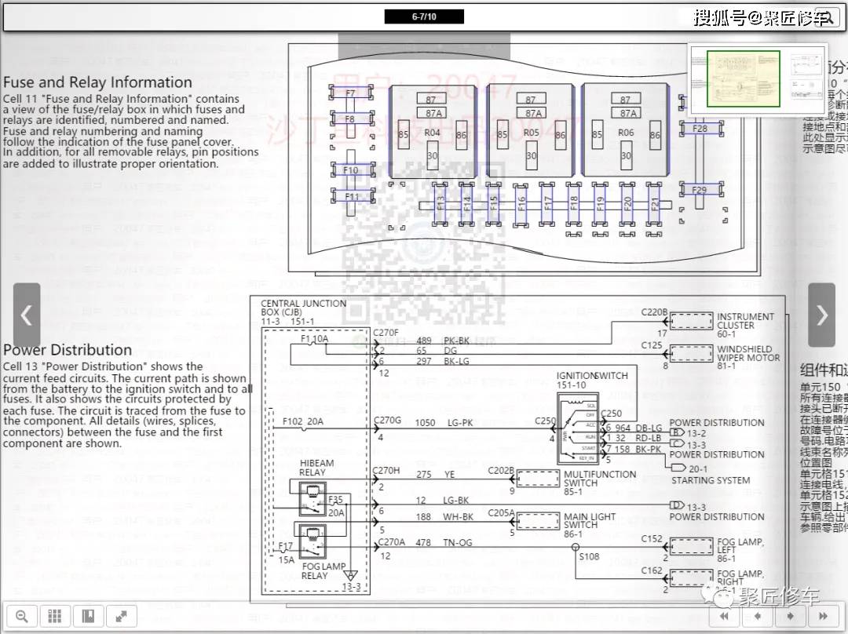Click the 6-7/10 page number indicator
848x634 pixels.
coord(424,16)
